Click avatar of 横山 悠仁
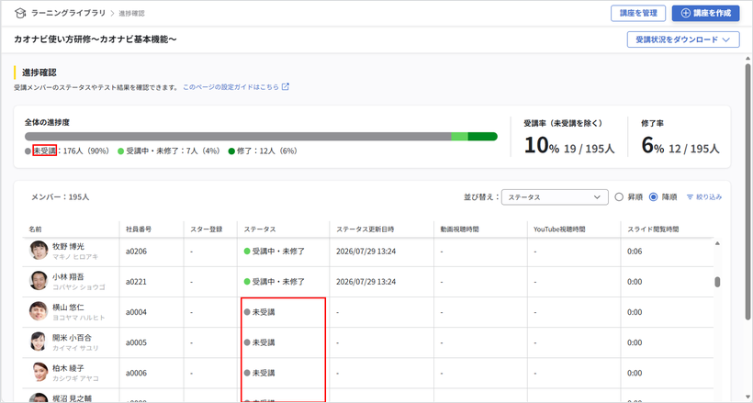This screenshot has height=403, width=753. (39, 311)
